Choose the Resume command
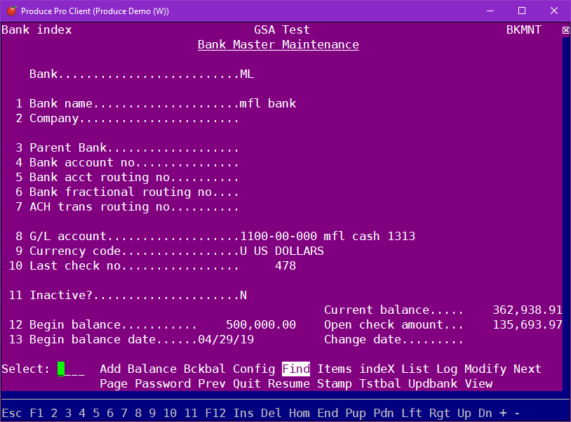The height and width of the screenshot is (422, 571). tap(289, 384)
